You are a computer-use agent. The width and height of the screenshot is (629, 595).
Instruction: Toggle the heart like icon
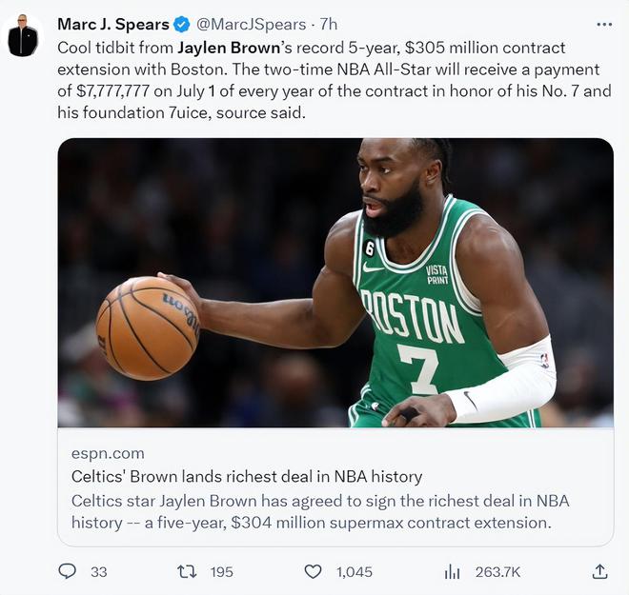coord(313,572)
